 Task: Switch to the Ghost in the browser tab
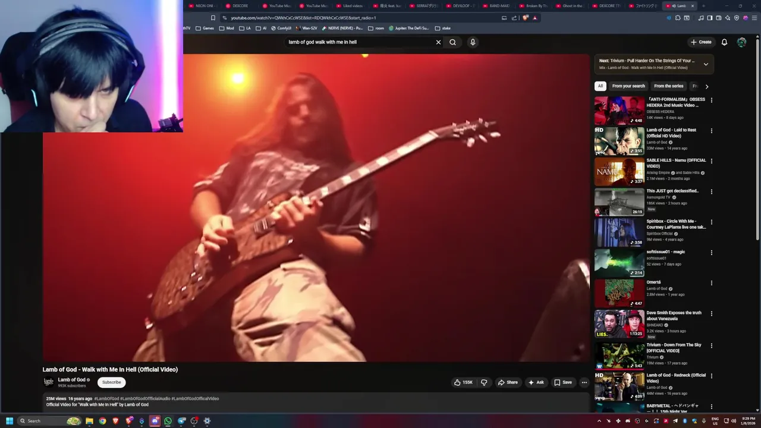coord(569,6)
